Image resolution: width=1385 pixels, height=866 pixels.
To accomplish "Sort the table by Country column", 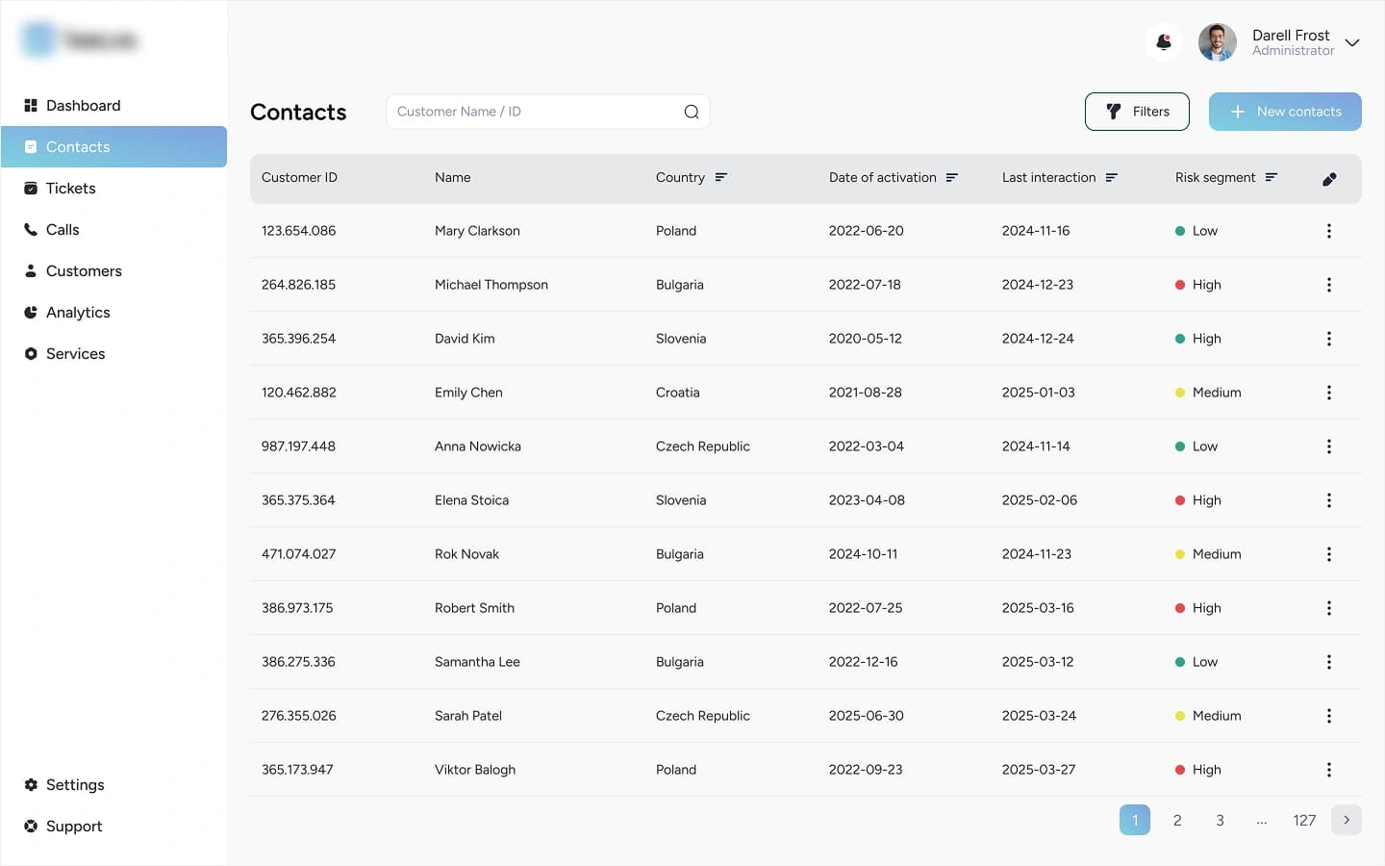I will pos(721,177).
